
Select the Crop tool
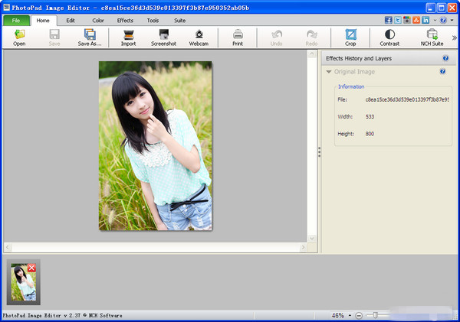coord(350,35)
